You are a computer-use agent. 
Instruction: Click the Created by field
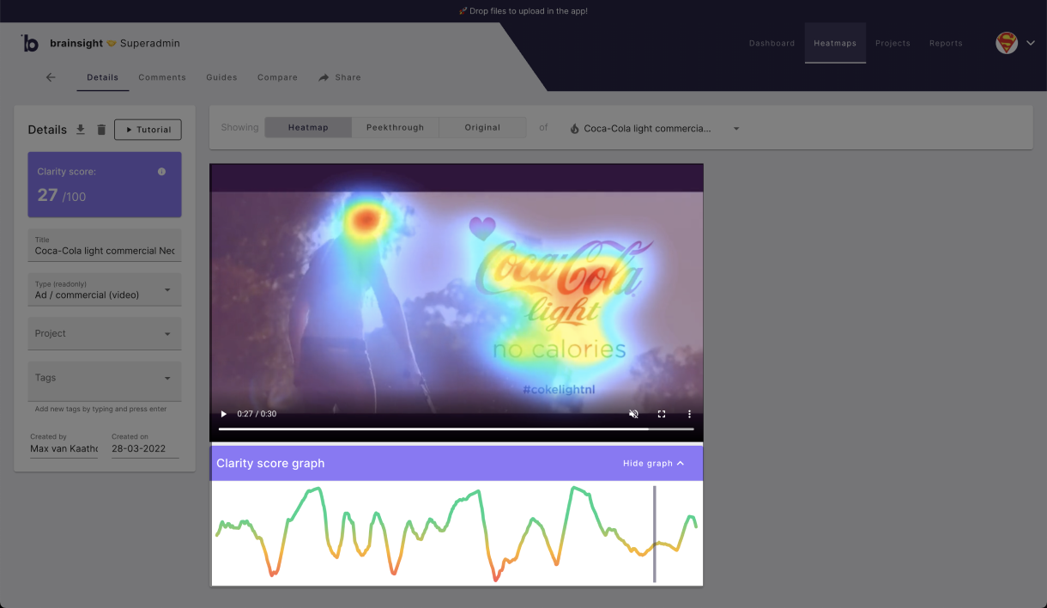(x=64, y=444)
